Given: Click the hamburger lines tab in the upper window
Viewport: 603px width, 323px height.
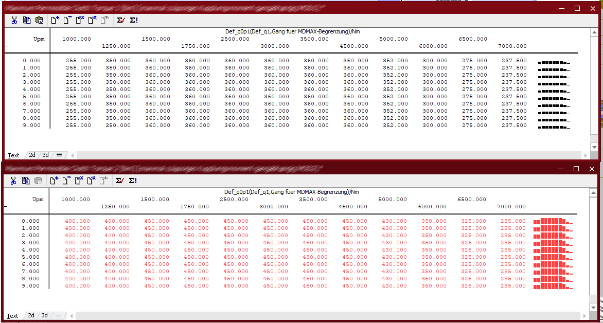Looking at the screenshot, I should click(x=59, y=155).
